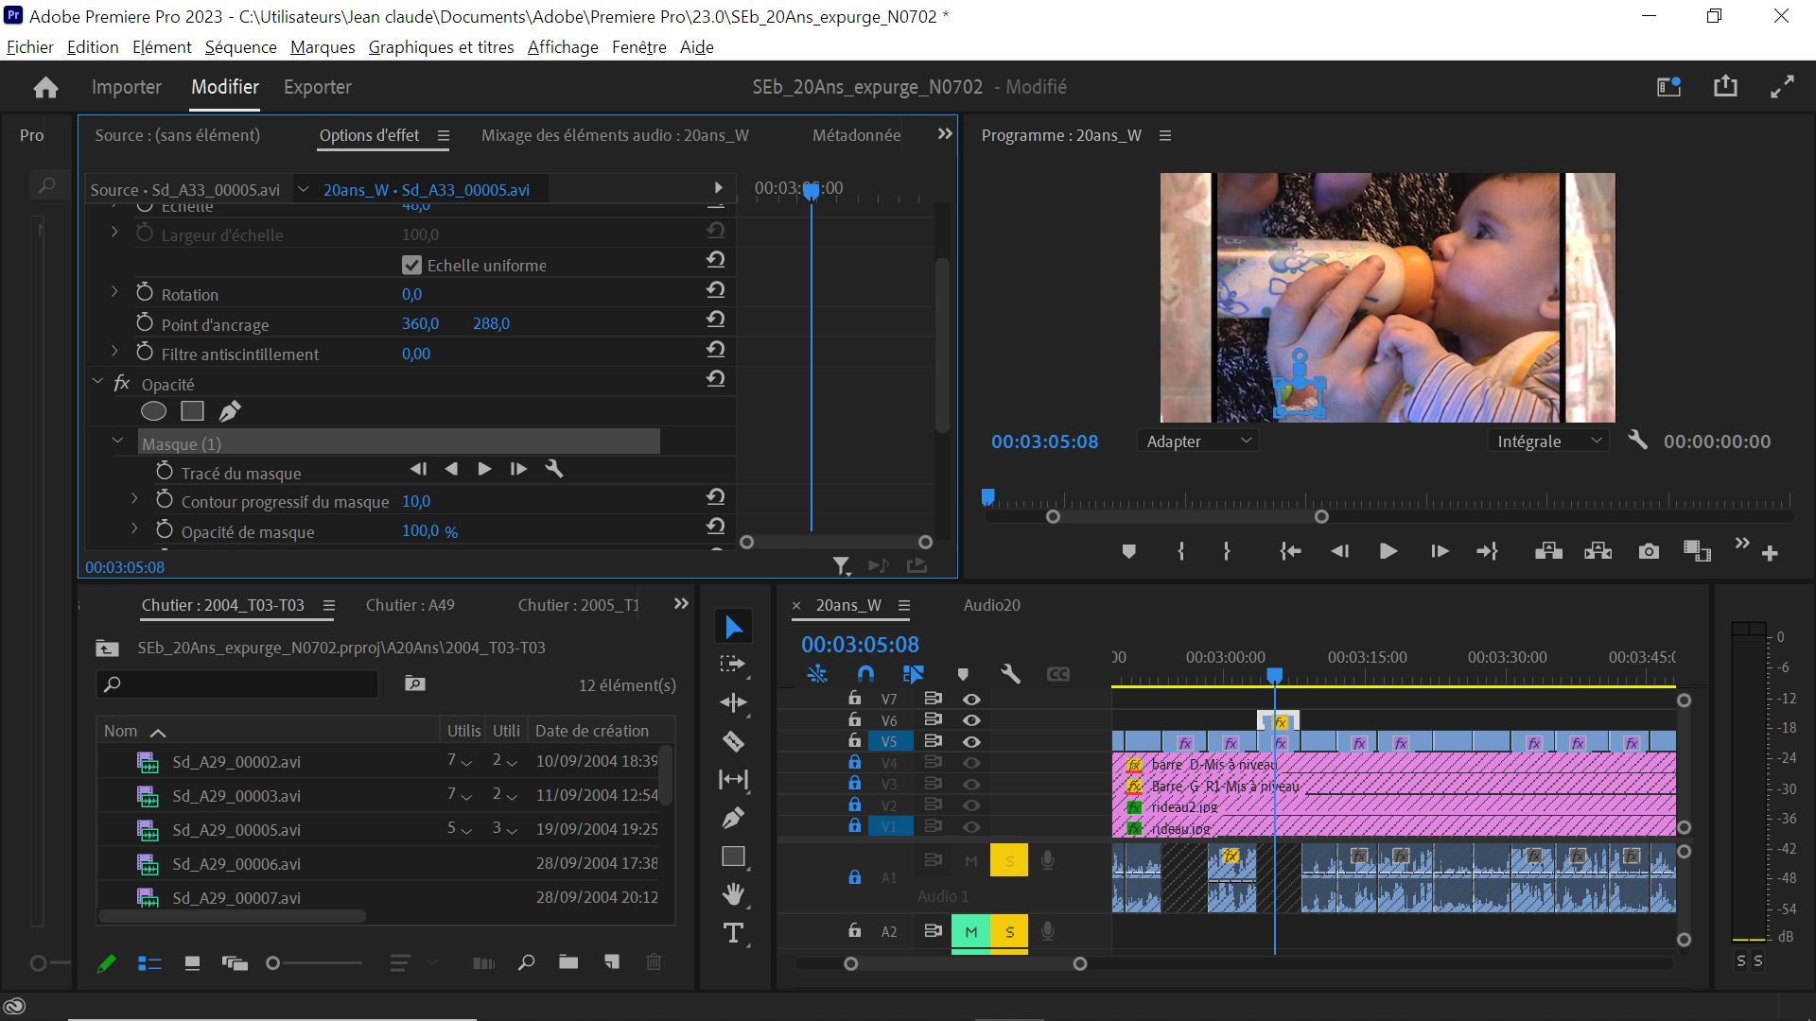Create an ellipse mask under Opacité
1816x1021 pixels.
coord(153,411)
